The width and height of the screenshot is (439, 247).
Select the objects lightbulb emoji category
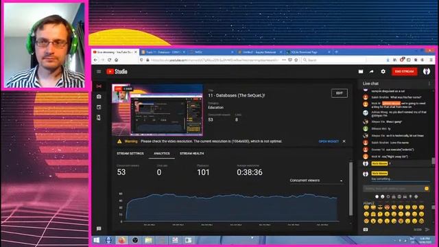[410, 197]
